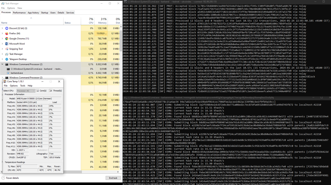
Task: Click the Google Chrome process icon
Action: point(7,39)
